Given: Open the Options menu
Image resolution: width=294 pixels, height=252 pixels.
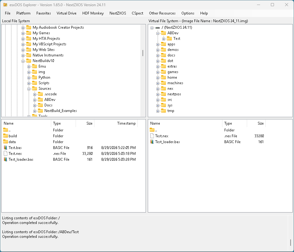Looking at the screenshot, I should [188, 13].
